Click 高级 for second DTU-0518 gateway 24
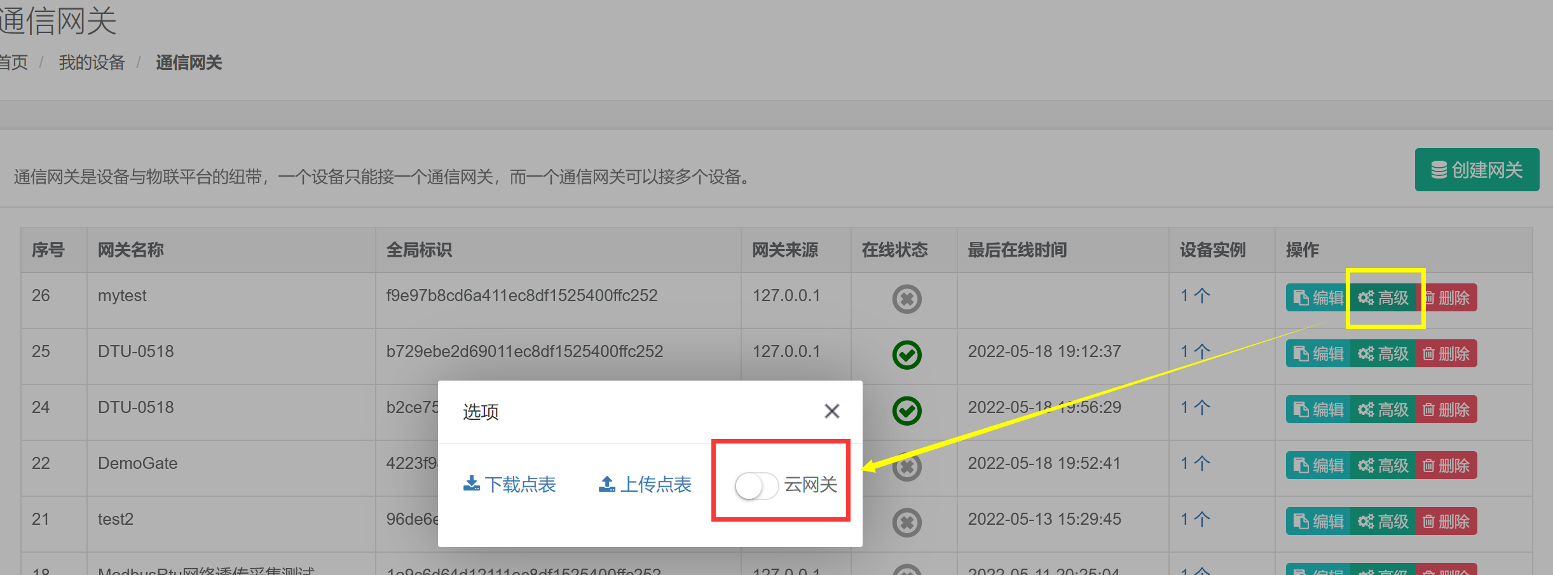 (1383, 410)
